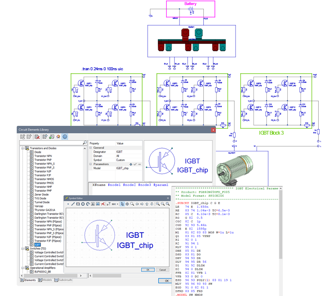Select the point tool in Symbol Editor

click(68, 204)
